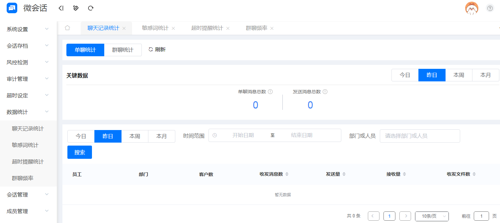Collapse the left sidebar
The width and height of the screenshot is (500, 223).
tap(61, 8)
